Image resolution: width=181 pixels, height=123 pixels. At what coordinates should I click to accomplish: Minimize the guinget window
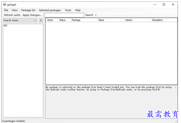click(155, 4)
